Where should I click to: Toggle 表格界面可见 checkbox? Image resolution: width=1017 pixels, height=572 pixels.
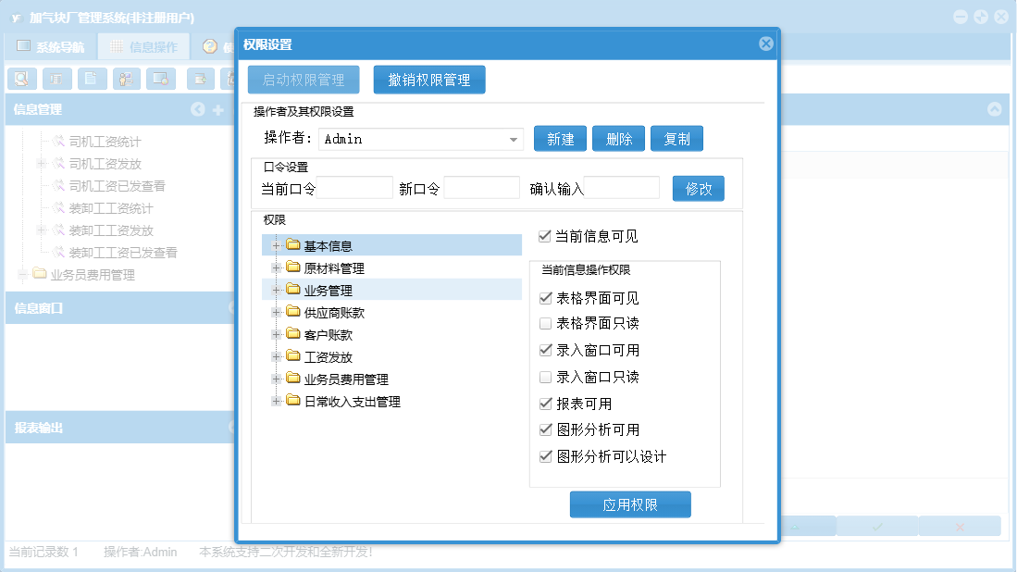(x=545, y=298)
